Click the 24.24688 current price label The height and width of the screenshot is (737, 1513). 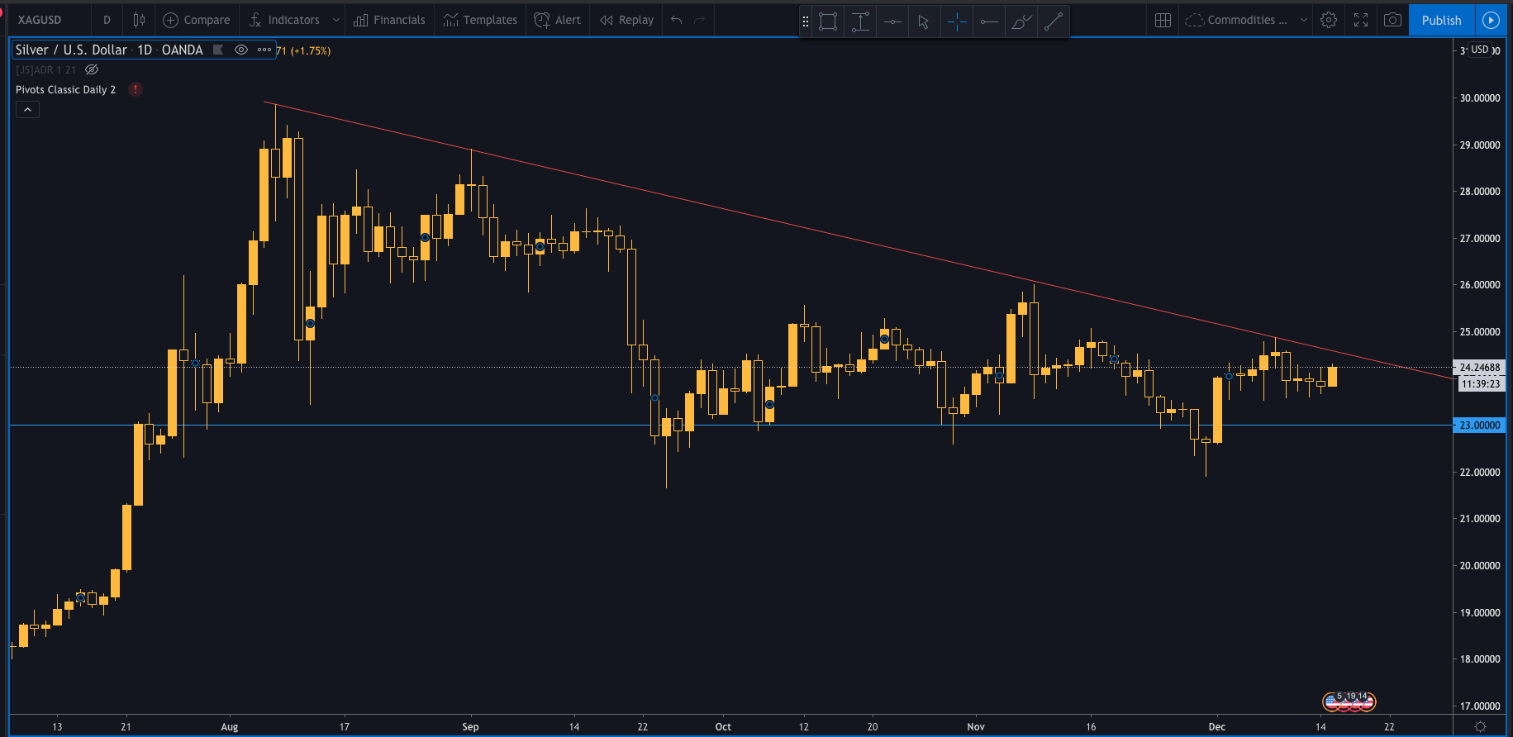coord(1479,368)
